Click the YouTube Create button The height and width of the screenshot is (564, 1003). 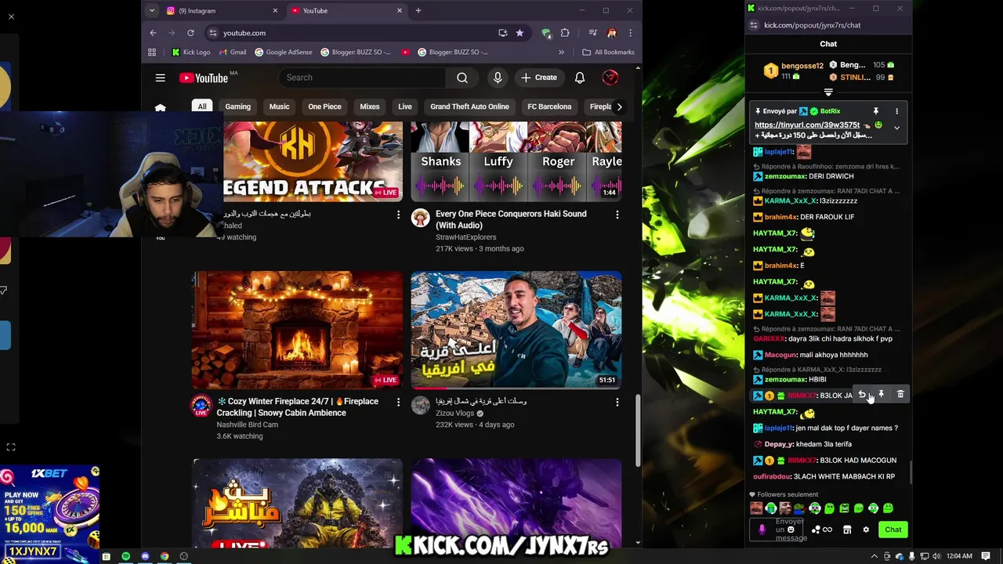click(x=539, y=78)
